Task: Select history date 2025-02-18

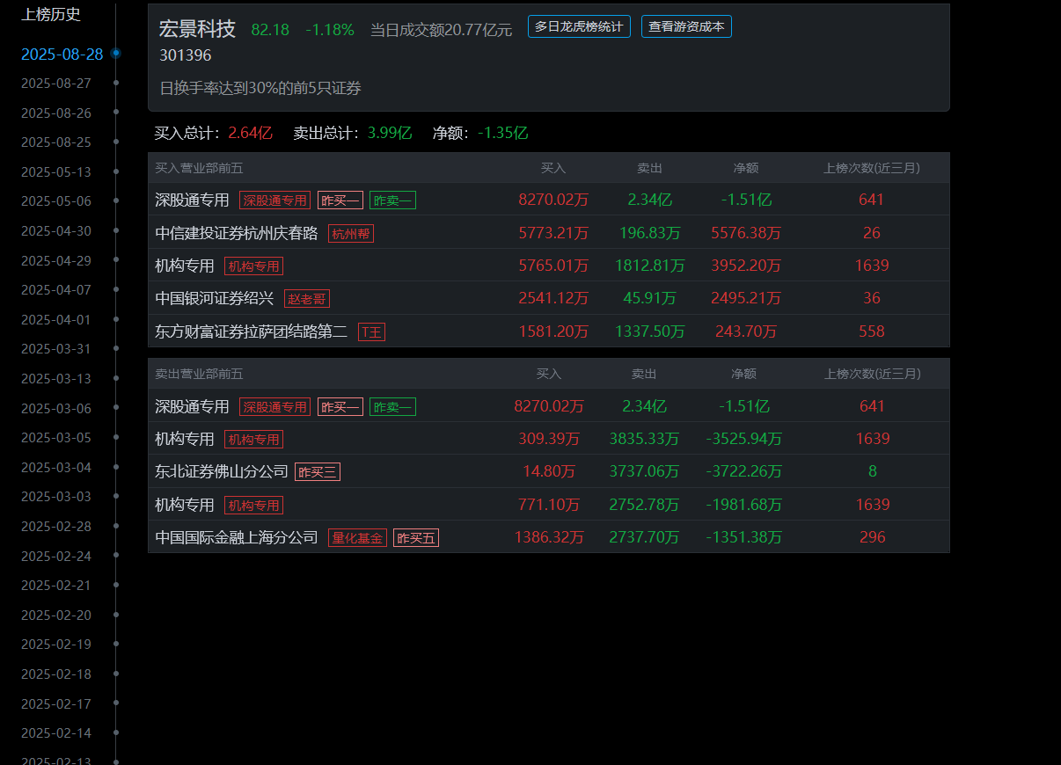Action: click(x=55, y=674)
